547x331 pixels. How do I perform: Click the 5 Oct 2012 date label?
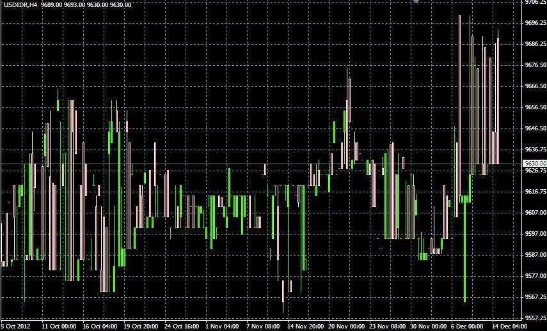click(16, 327)
